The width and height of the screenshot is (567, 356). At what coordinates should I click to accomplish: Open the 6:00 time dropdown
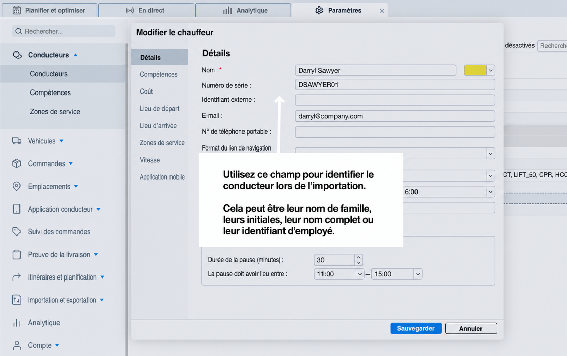(490, 192)
